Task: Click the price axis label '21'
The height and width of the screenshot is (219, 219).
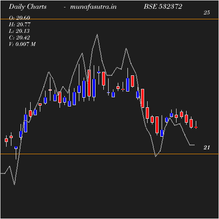Action: point(207,148)
